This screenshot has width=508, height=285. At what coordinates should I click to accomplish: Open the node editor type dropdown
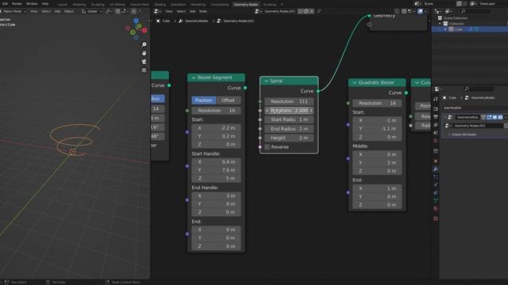pyautogui.click(x=157, y=11)
